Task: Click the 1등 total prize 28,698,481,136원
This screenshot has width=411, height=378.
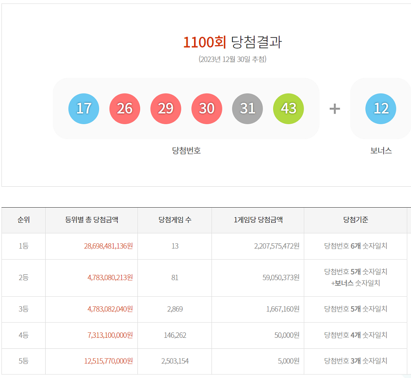Action: [x=108, y=246]
